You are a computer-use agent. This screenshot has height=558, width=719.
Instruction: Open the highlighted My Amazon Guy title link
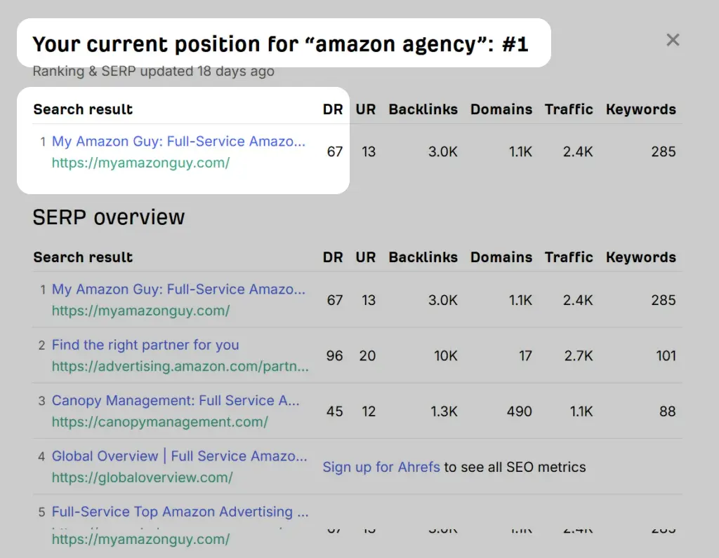click(x=178, y=142)
